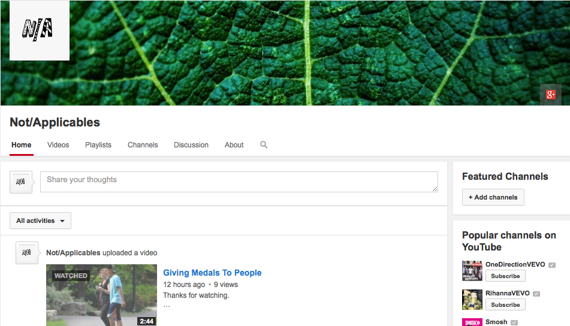570x326 pixels.
Task: Expand the video description ellipsis
Action: pyautogui.click(x=167, y=306)
